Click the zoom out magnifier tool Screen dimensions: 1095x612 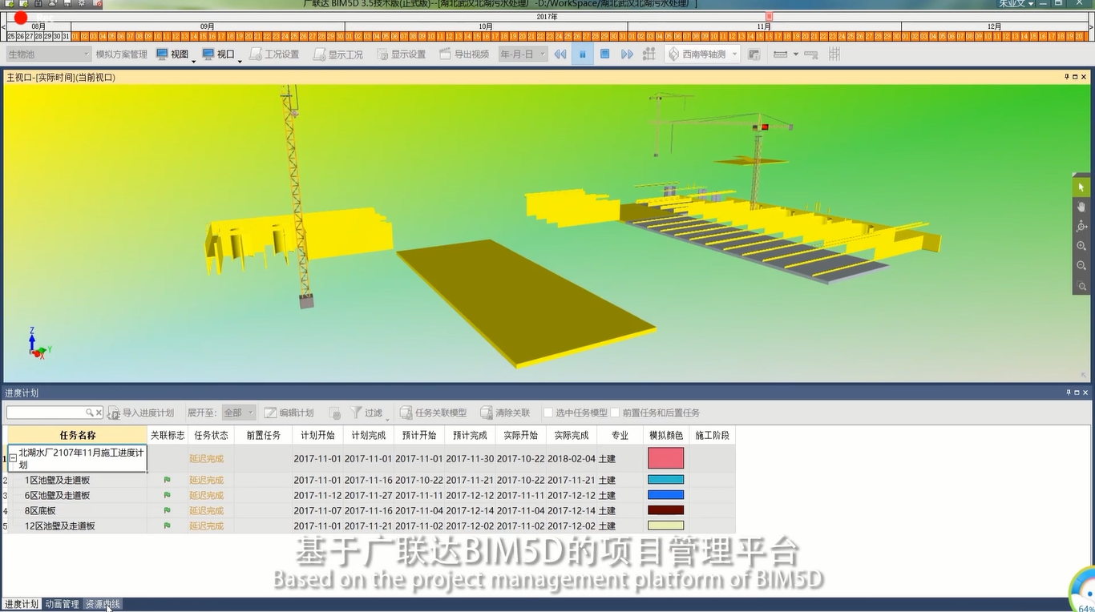[1081, 265]
